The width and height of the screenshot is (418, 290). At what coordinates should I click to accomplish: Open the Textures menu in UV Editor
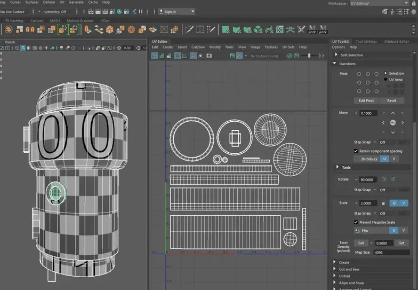[271, 47]
